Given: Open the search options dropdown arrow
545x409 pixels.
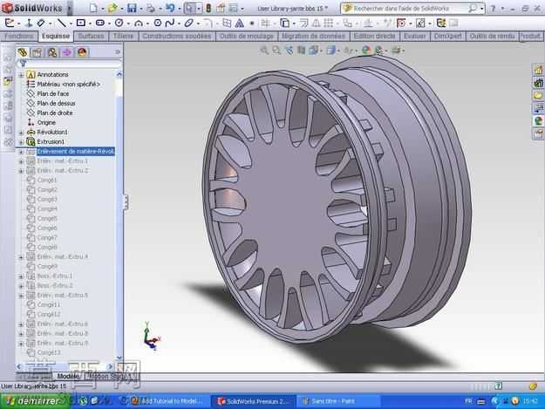Looking at the screenshot, I should (x=481, y=9).
